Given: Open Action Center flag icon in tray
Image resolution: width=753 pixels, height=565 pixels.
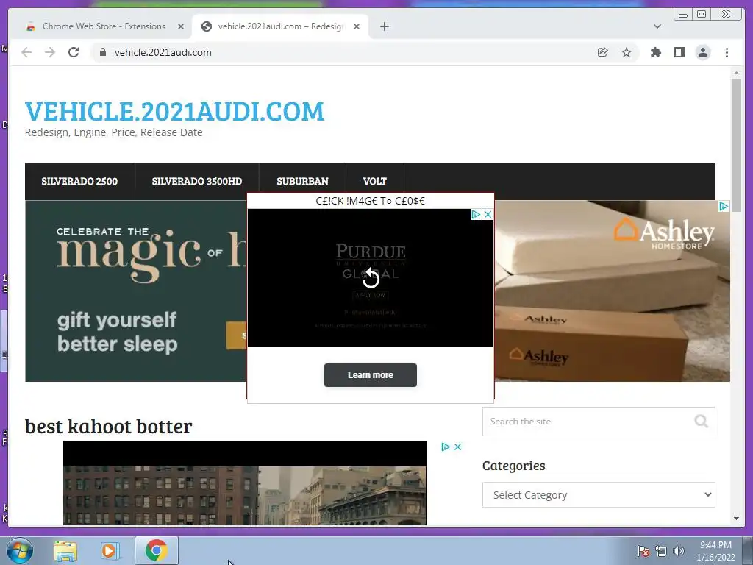Looking at the screenshot, I should point(643,550).
